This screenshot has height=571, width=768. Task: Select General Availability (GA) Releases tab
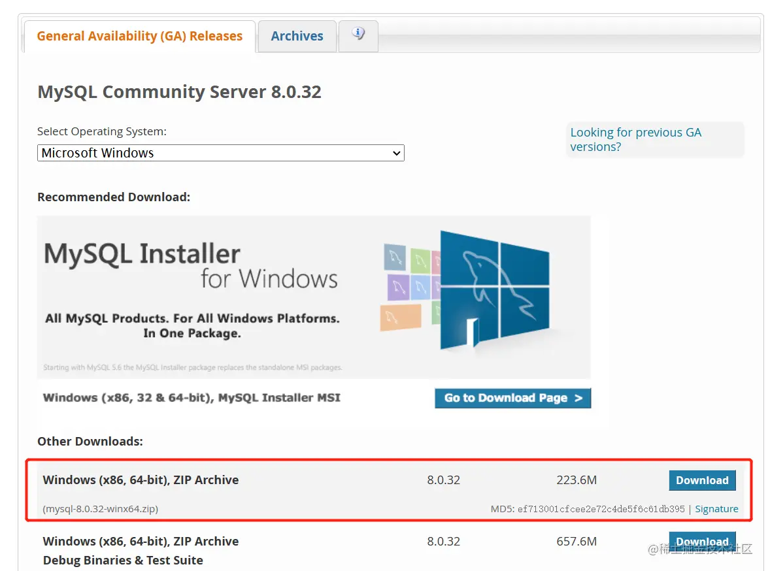(x=140, y=36)
